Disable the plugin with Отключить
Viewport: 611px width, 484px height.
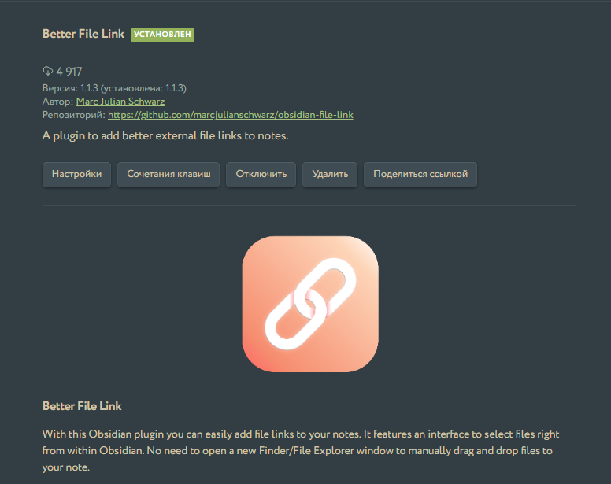[261, 175]
